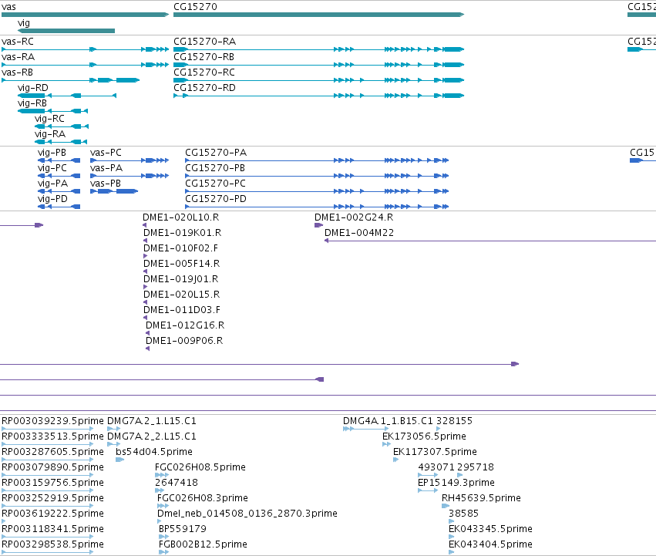Click the vig-RB transcript label

(32, 103)
